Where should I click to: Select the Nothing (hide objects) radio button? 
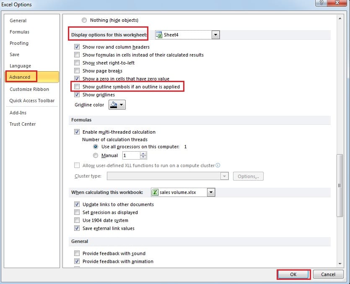[85, 20]
